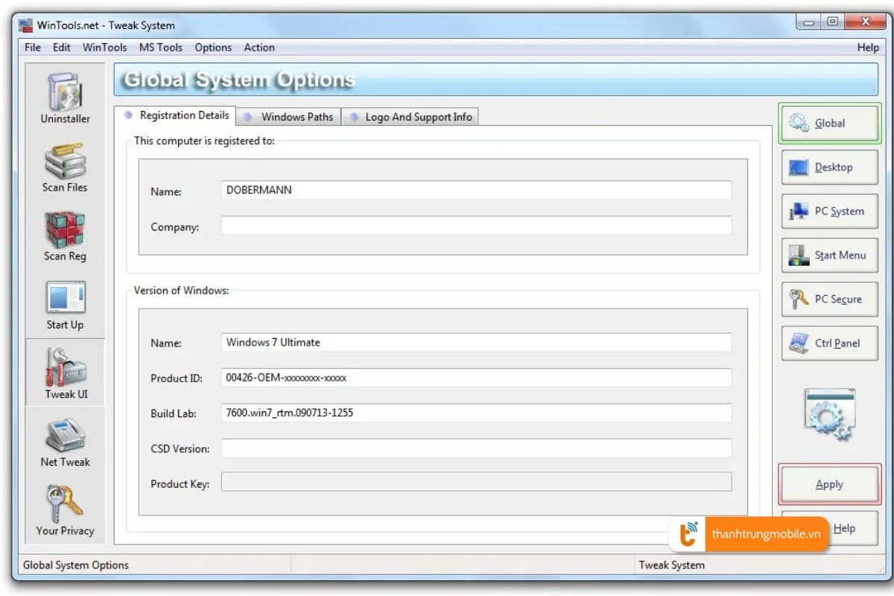Click the CSD Version field
Screen dimensions: 894x596
click(476, 448)
